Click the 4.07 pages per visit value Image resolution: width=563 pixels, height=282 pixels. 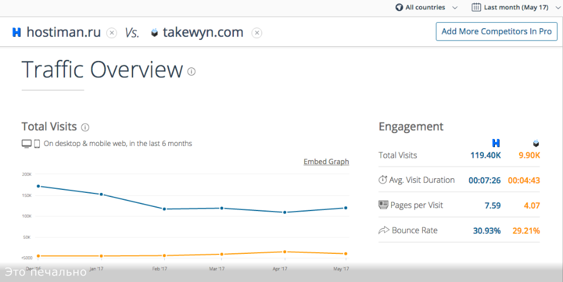pyautogui.click(x=532, y=206)
